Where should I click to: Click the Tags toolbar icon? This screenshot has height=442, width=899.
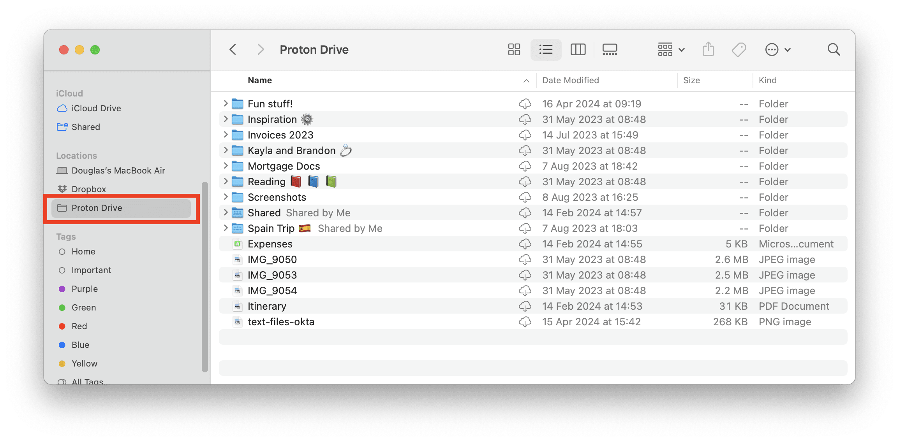[739, 49]
